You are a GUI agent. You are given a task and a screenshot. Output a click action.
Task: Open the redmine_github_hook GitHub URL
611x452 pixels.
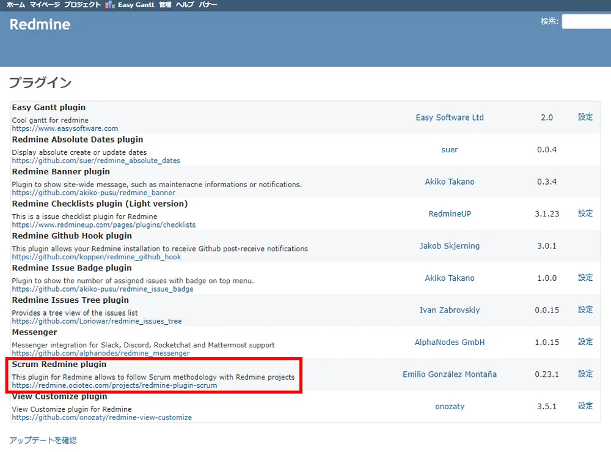coord(97,257)
